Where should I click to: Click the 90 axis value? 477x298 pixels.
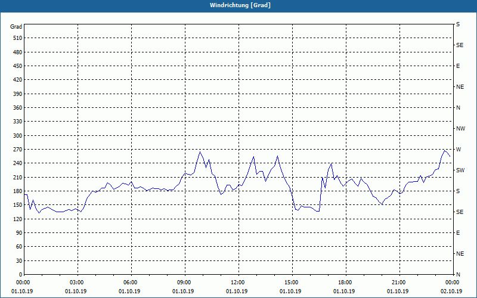(x=19, y=233)
